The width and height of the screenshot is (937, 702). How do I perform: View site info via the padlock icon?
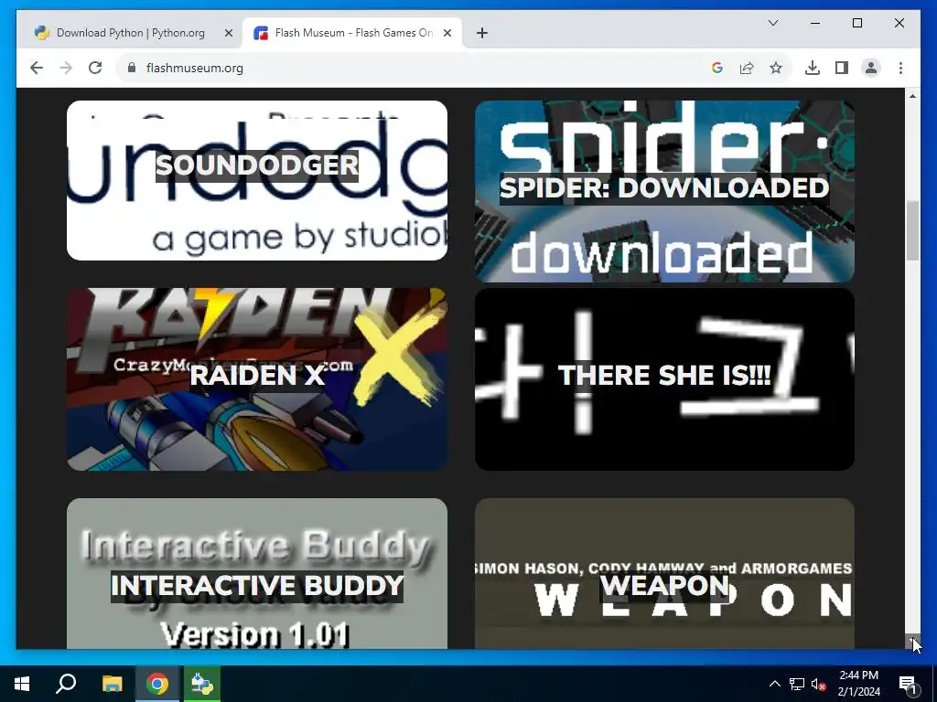[132, 68]
